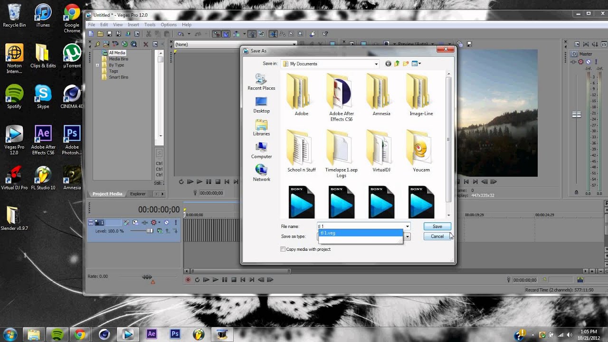
Task: Enable Copy media with project checkbox
Action: click(283, 249)
